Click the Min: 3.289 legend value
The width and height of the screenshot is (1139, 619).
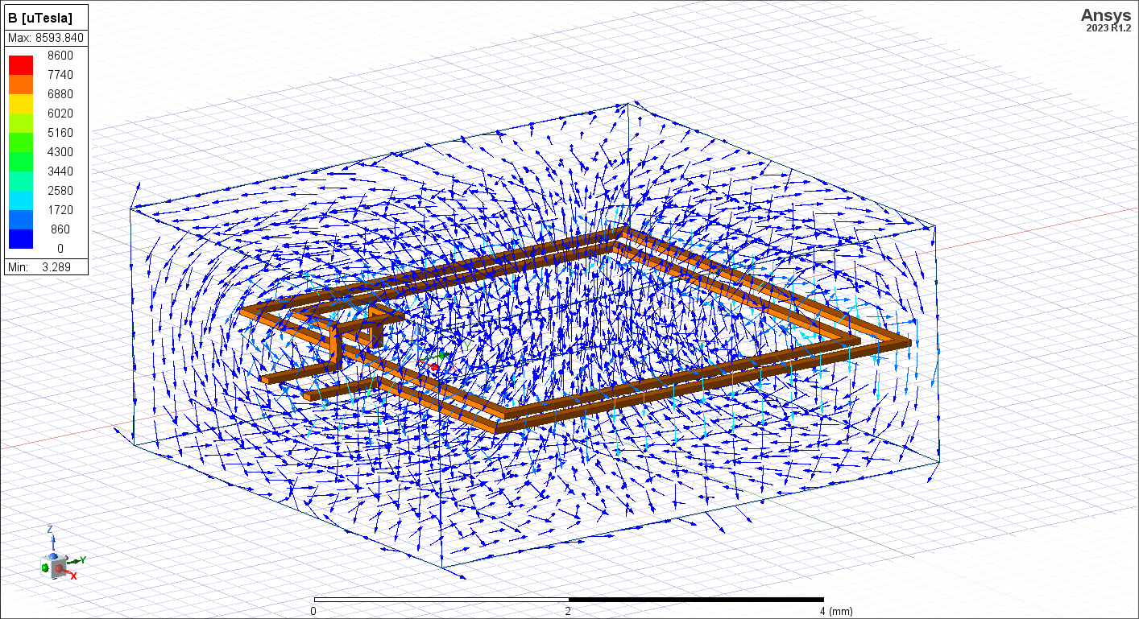pyautogui.click(x=45, y=266)
